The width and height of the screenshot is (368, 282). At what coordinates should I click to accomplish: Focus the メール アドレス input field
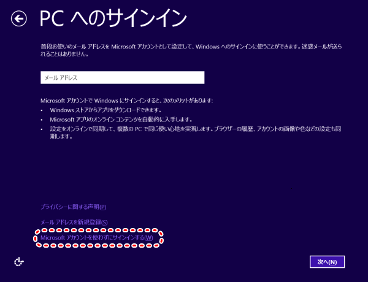[x=122, y=77]
